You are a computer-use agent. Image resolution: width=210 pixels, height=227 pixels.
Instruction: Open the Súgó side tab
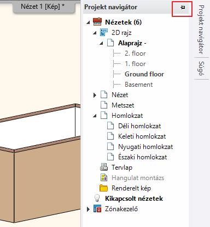point(201,68)
